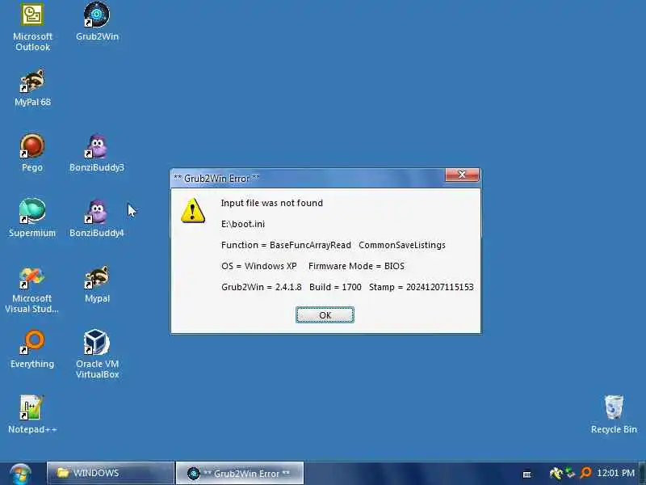This screenshot has width=646, height=485.
Task: Click the 'Stamp = 20241207115153' text
Action: click(421, 287)
